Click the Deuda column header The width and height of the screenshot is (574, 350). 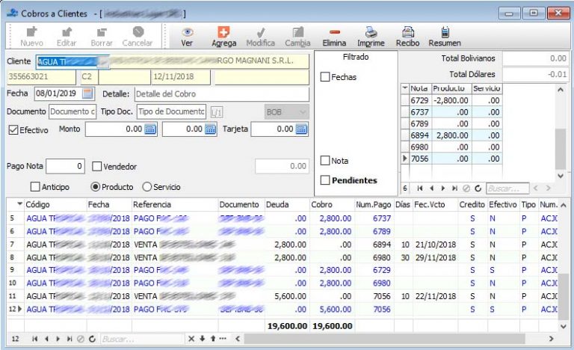[x=287, y=204]
